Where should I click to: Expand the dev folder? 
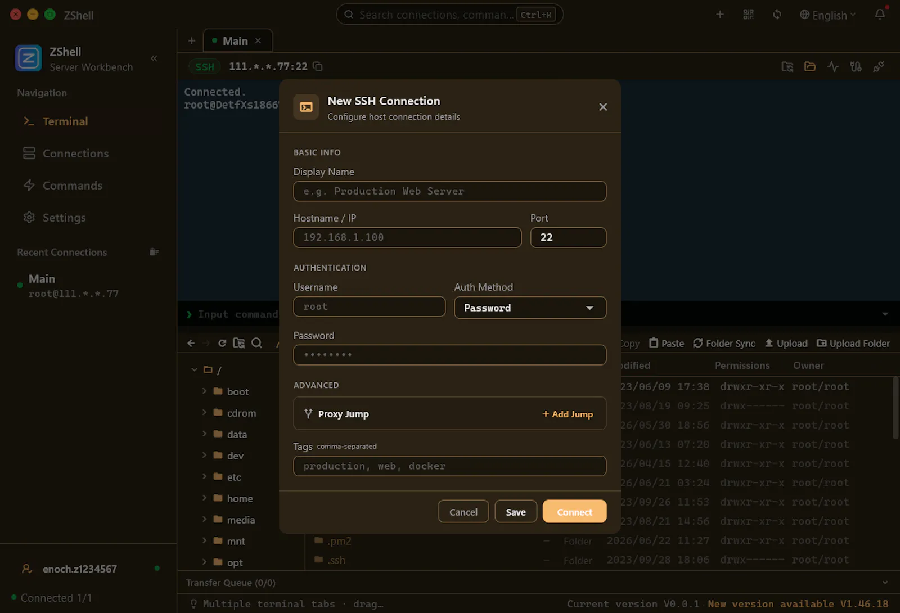pos(204,455)
